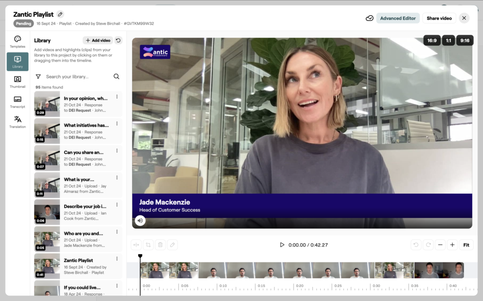Click the Add video button
The width and height of the screenshot is (483, 301).
(98, 40)
